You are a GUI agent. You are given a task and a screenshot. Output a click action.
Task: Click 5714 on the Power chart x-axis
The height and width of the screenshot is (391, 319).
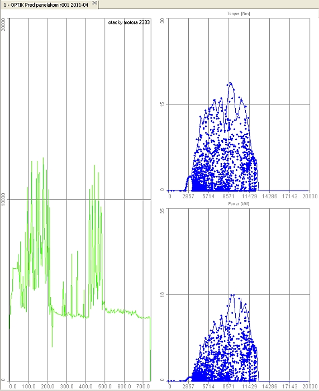[208, 387]
